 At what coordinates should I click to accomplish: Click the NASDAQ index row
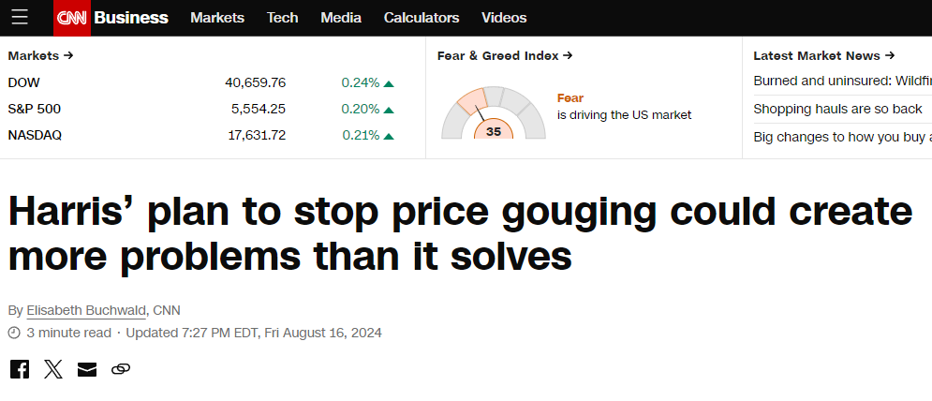(35, 135)
